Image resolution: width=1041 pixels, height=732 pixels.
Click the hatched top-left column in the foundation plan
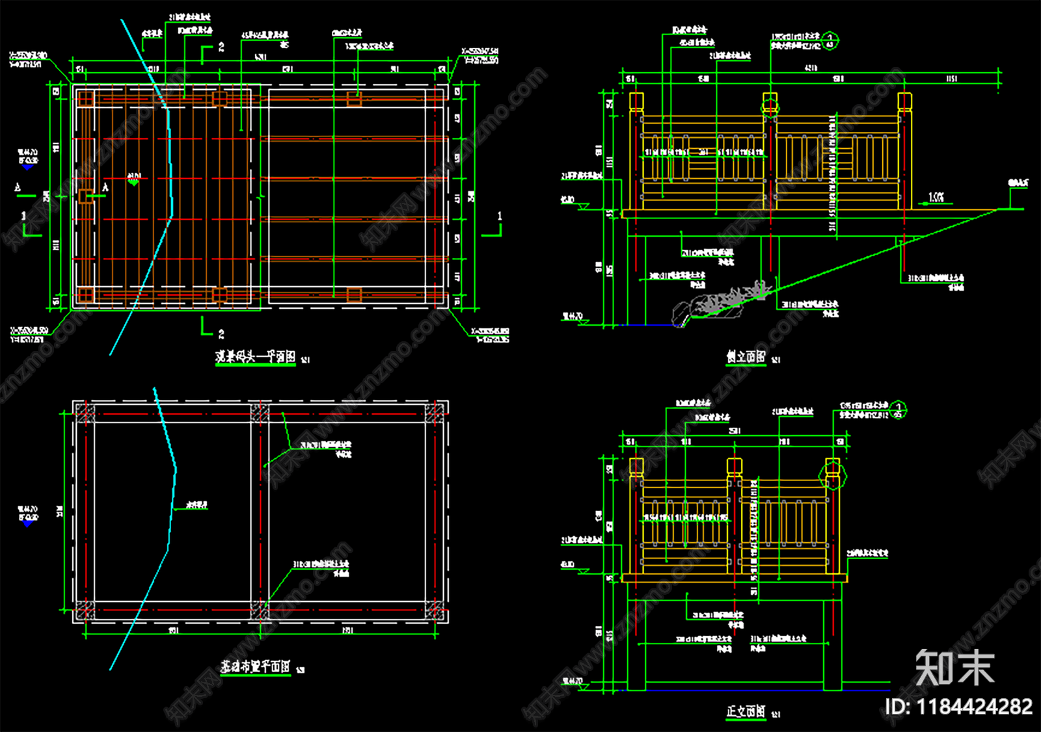pyautogui.click(x=85, y=413)
